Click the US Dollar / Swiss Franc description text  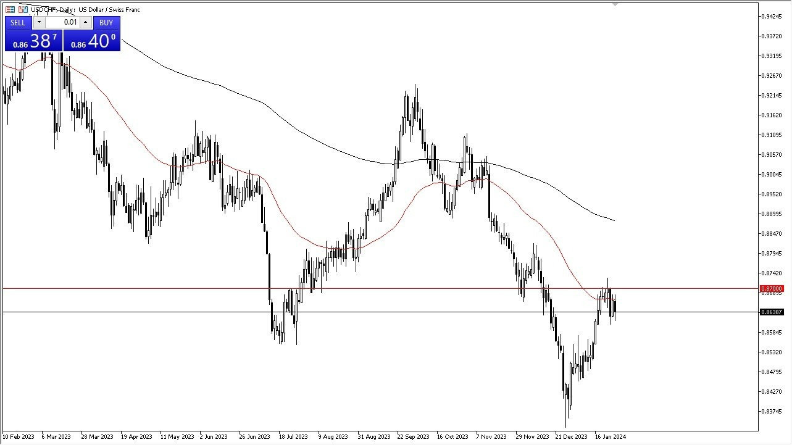[109, 9]
